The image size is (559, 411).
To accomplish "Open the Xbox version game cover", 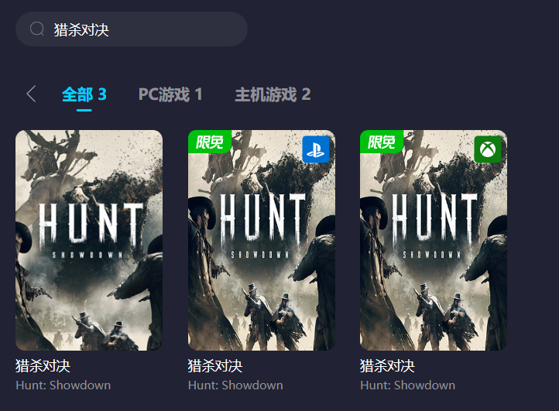I will coord(433,240).
